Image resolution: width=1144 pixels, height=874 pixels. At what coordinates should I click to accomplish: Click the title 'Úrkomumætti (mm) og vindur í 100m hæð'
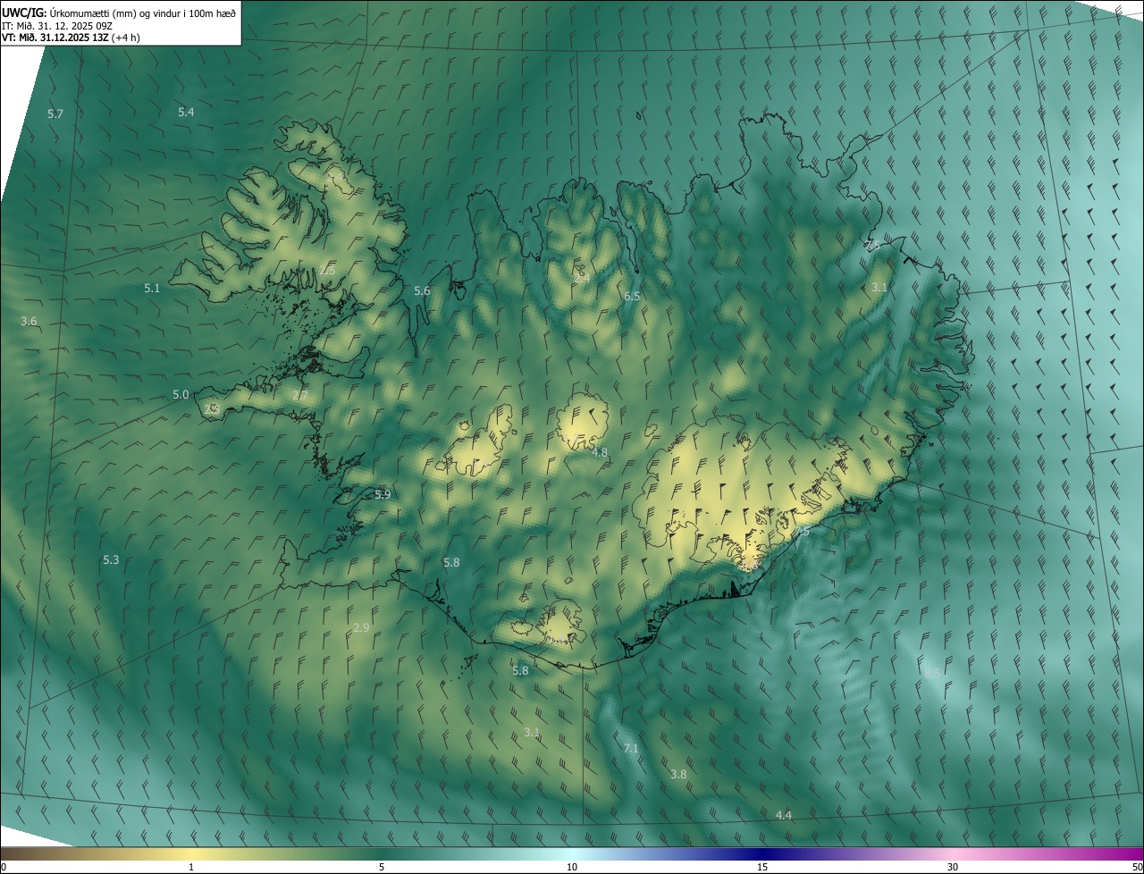pyautogui.click(x=145, y=12)
